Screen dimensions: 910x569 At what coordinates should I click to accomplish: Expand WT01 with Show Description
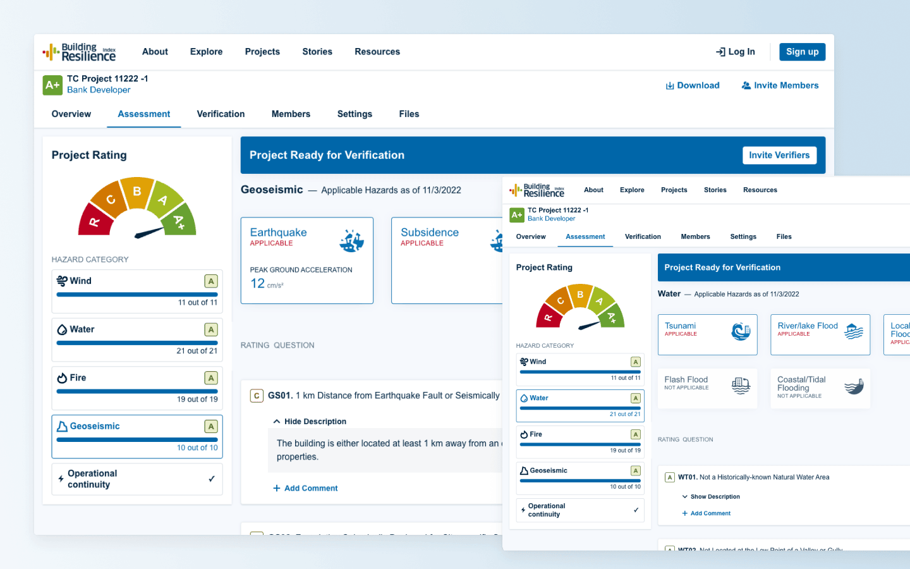pos(711,497)
